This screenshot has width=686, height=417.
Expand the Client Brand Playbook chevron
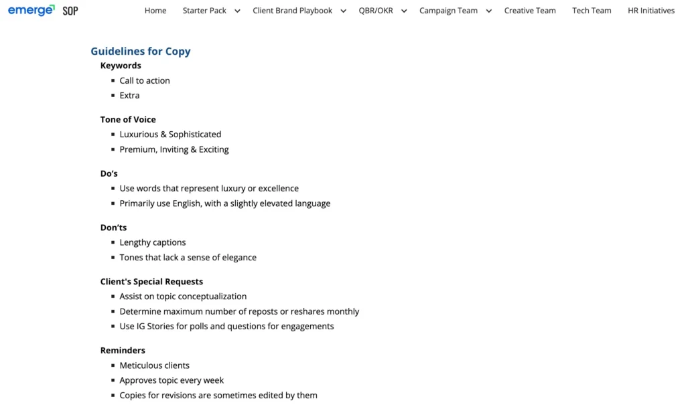344,11
